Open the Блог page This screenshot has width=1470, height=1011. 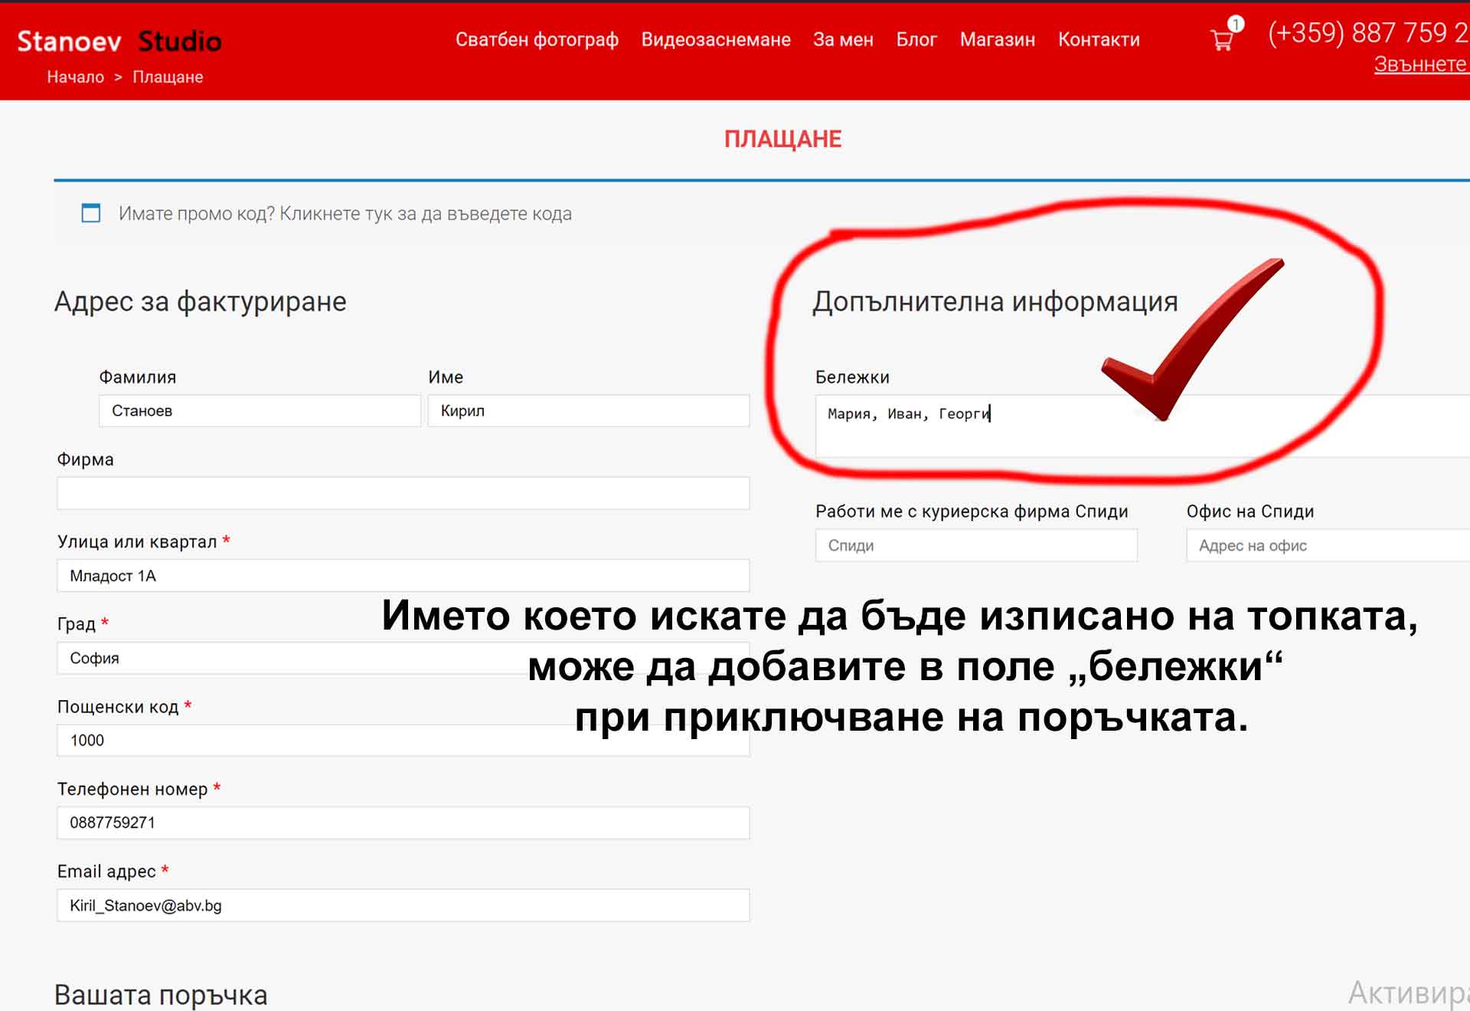[x=916, y=39]
